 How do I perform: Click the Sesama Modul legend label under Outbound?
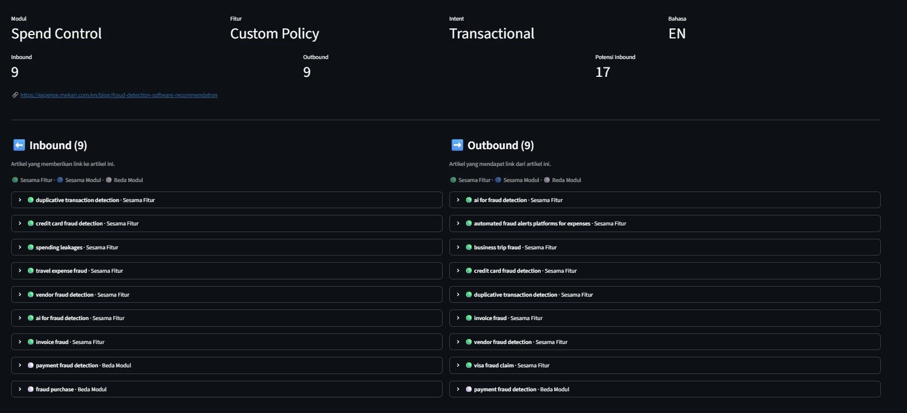[521, 180]
